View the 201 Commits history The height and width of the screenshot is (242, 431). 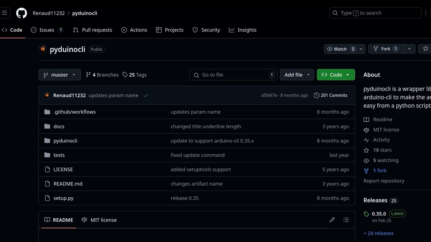tap(331, 95)
